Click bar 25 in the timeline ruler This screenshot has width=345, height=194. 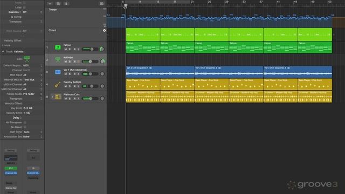tap(209, 2)
